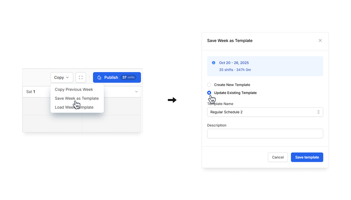The image size is (351, 200).
Task: Focus the Description text field
Action: coord(265,133)
